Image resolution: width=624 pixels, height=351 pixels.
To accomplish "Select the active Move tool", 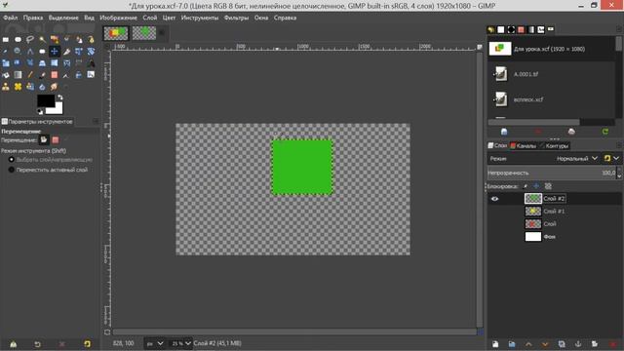I will click(55, 52).
